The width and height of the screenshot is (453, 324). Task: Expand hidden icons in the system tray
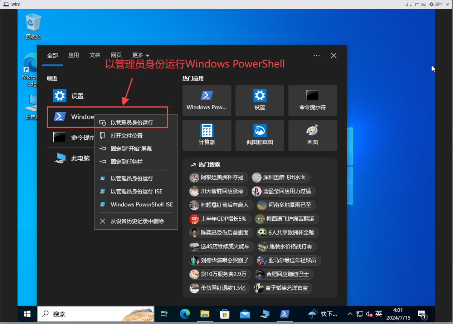click(x=350, y=314)
